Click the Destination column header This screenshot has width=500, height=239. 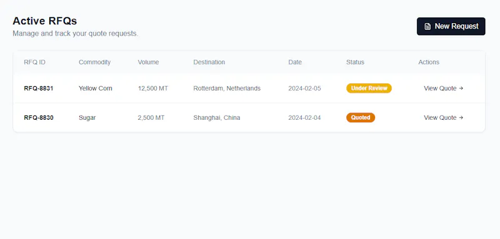(x=209, y=62)
